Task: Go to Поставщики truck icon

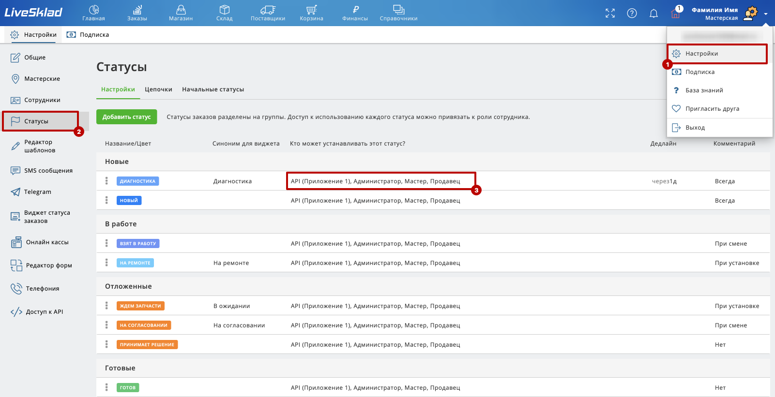Action: click(268, 10)
